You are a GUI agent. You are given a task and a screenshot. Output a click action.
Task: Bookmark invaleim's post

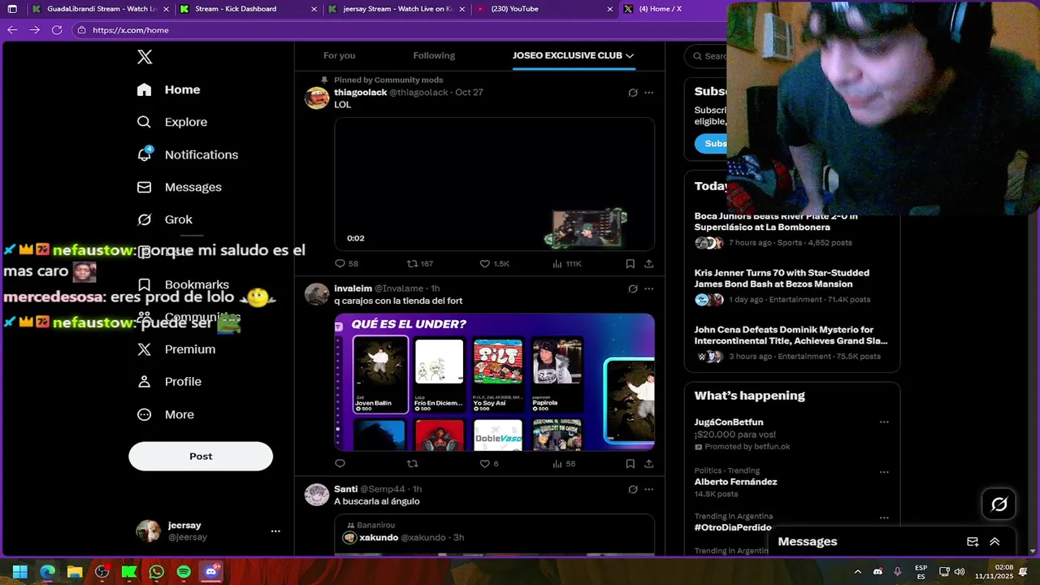[630, 464]
